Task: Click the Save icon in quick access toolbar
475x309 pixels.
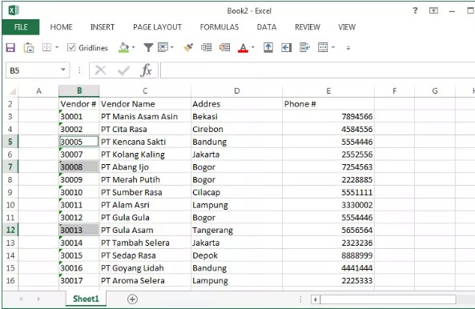Action: [10, 47]
